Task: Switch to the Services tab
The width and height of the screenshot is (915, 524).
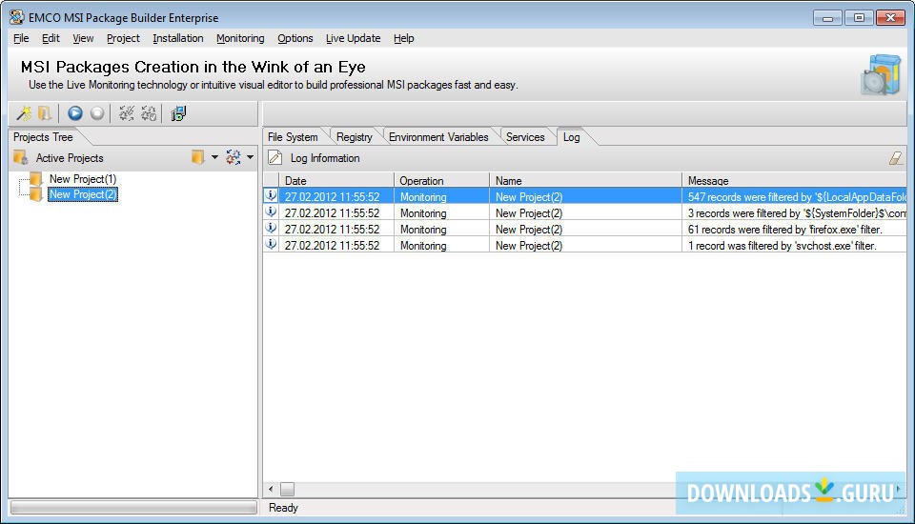Action: (525, 137)
